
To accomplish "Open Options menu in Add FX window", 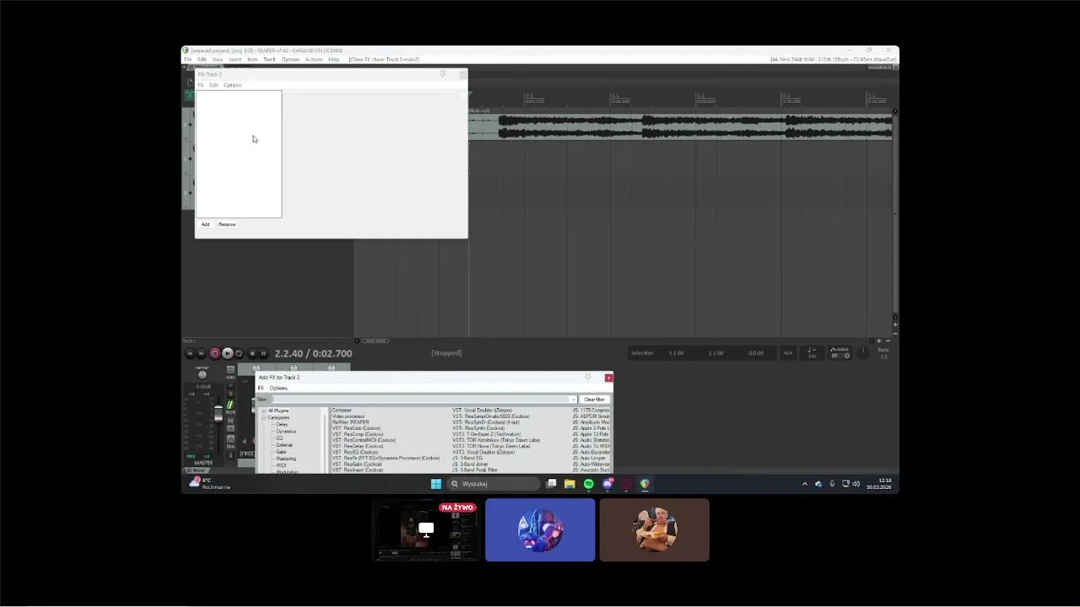I will [x=278, y=388].
